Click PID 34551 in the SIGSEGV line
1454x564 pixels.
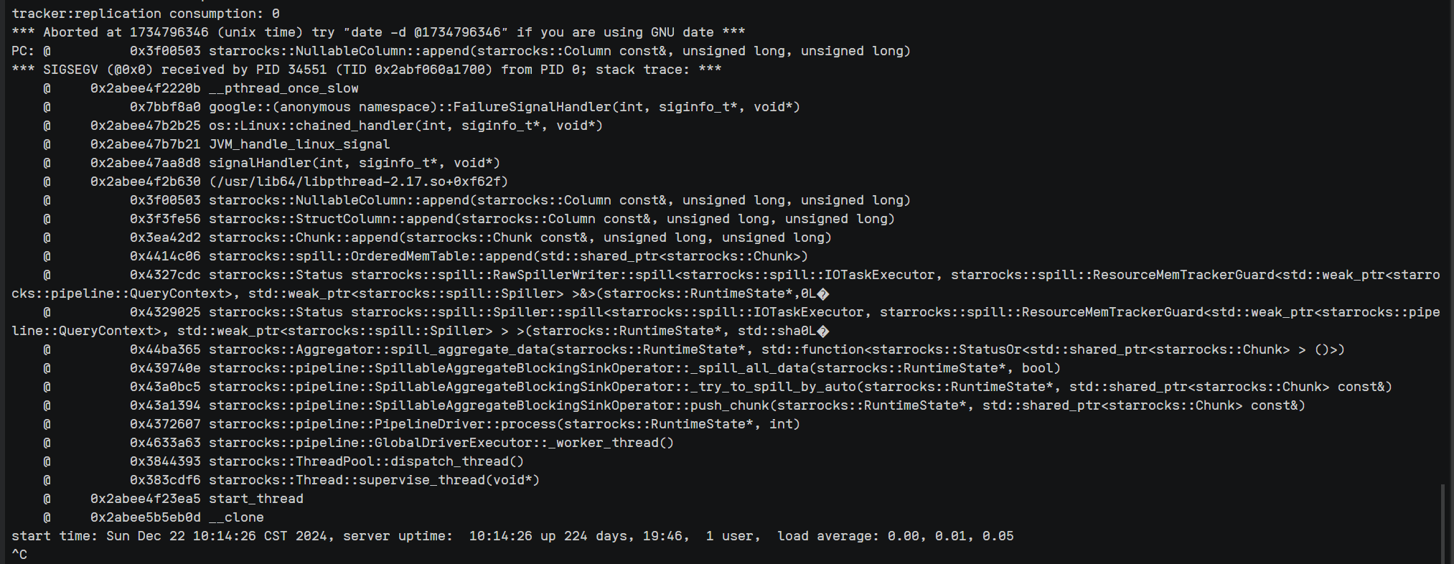click(x=291, y=70)
